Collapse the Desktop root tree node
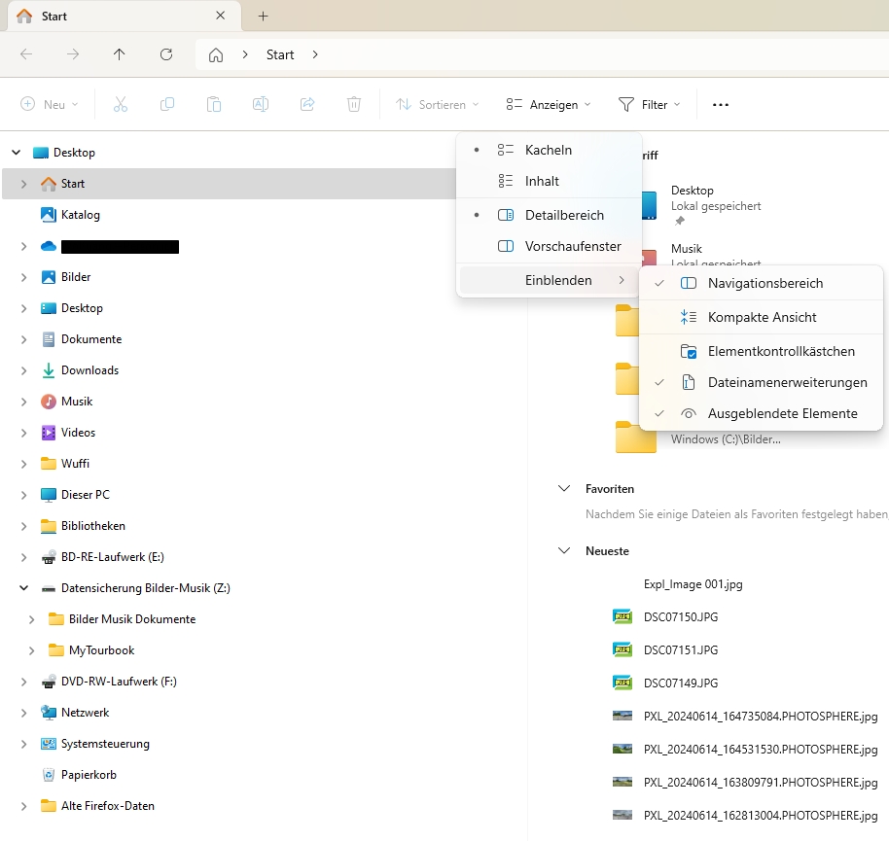The width and height of the screenshot is (889, 841). coord(17,153)
